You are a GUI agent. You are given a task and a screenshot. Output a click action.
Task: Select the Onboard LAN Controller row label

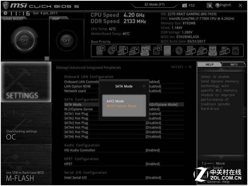81,82
